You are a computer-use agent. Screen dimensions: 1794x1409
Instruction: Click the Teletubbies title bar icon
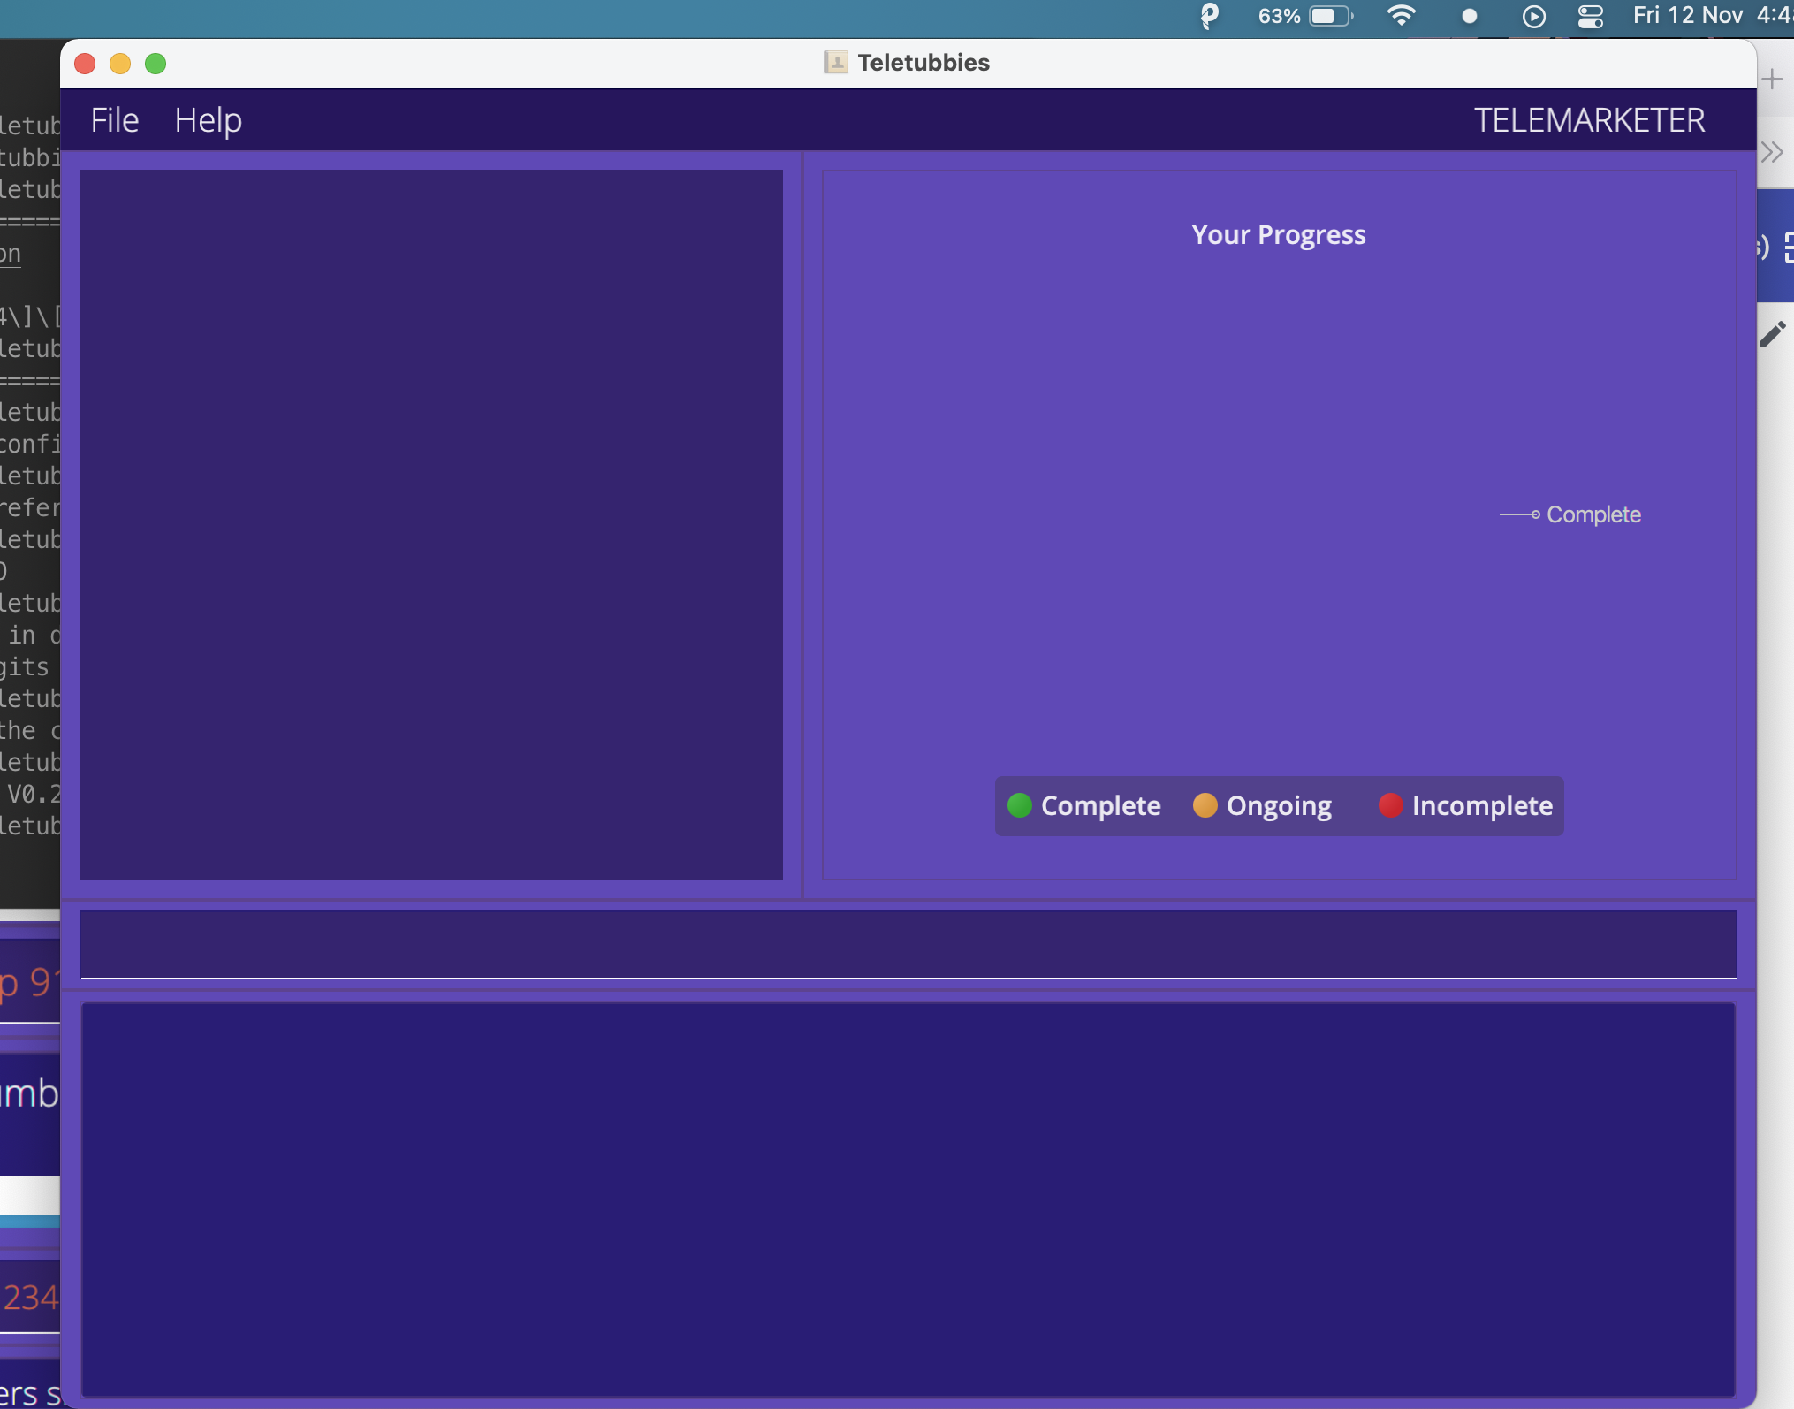tap(835, 63)
